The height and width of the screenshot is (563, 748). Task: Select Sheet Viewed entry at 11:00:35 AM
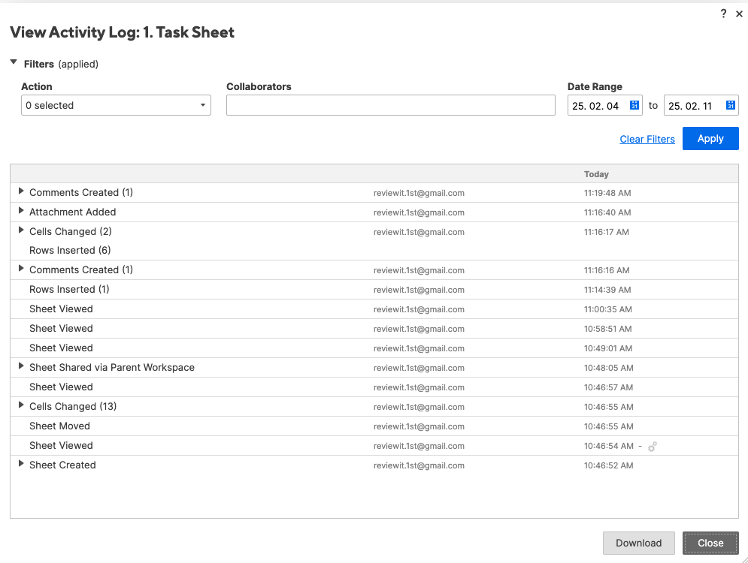pyautogui.click(x=61, y=309)
